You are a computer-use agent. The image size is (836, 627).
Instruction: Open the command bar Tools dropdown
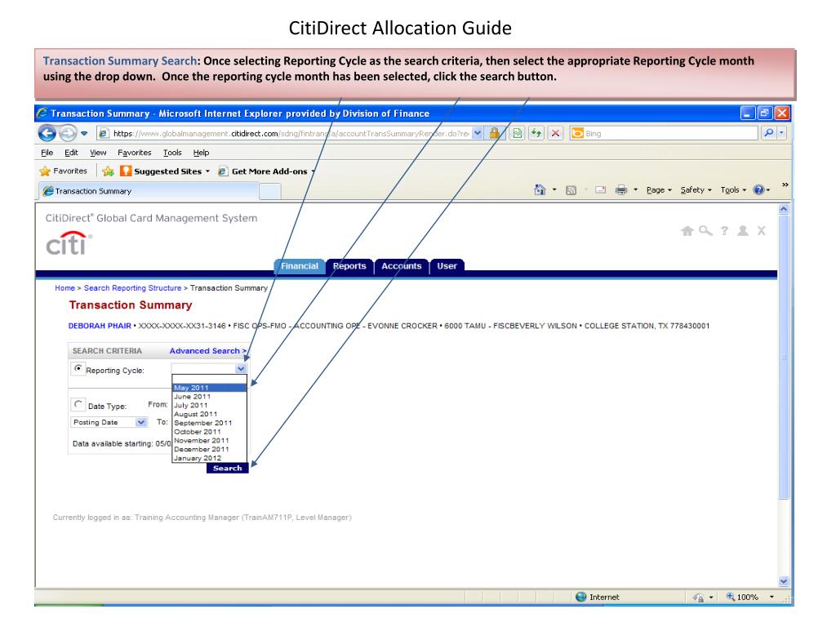point(733,189)
